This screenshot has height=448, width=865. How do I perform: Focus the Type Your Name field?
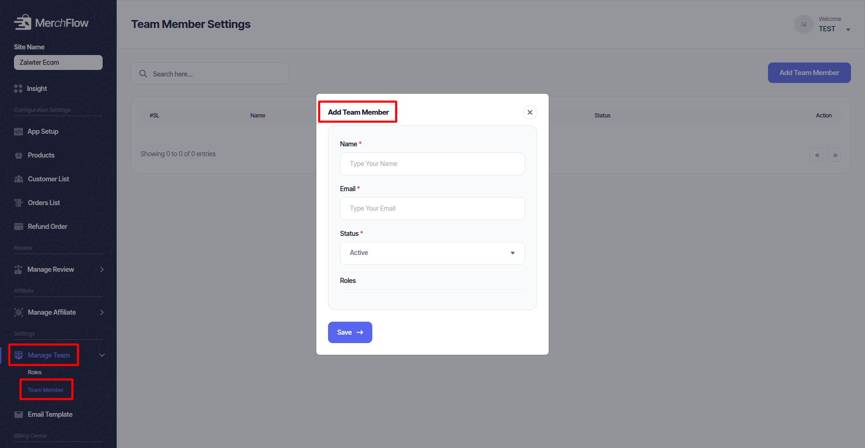pyautogui.click(x=432, y=164)
